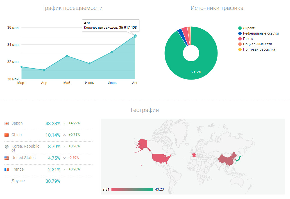Click the United States flag icon

(7, 158)
